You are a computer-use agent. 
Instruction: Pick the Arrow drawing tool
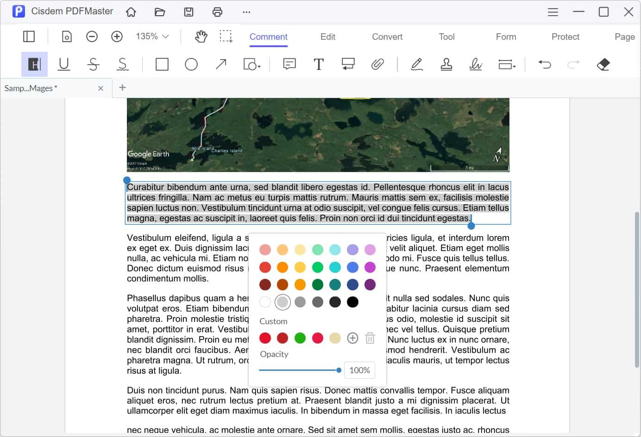[x=221, y=64]
